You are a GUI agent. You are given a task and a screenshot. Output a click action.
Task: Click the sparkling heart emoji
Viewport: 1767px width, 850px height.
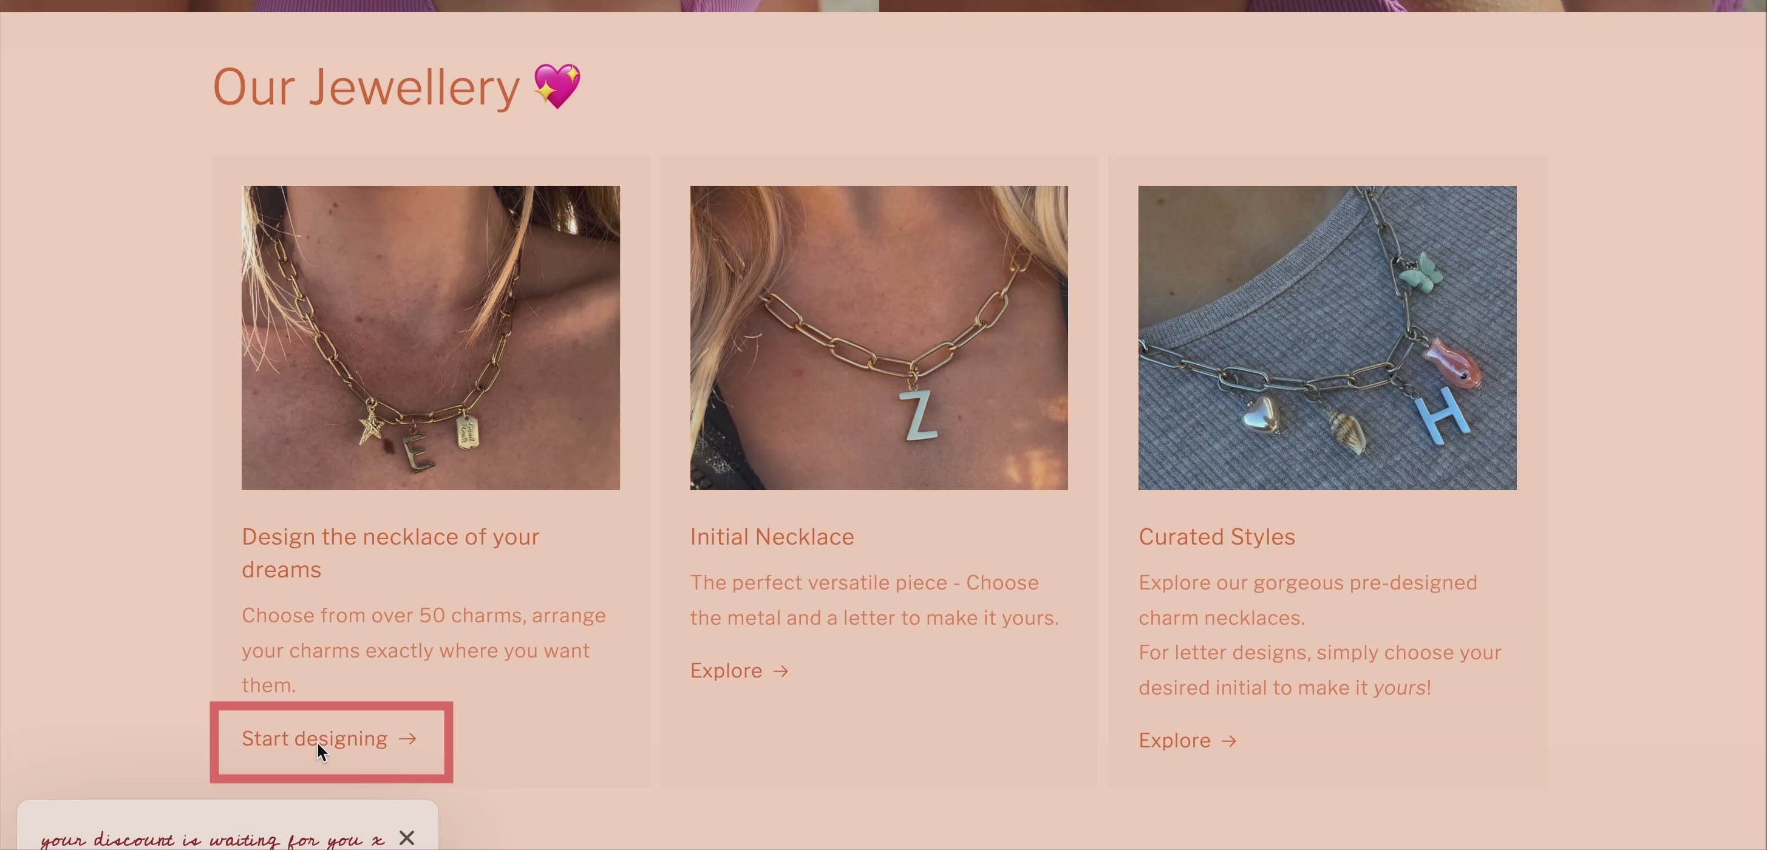557,86
